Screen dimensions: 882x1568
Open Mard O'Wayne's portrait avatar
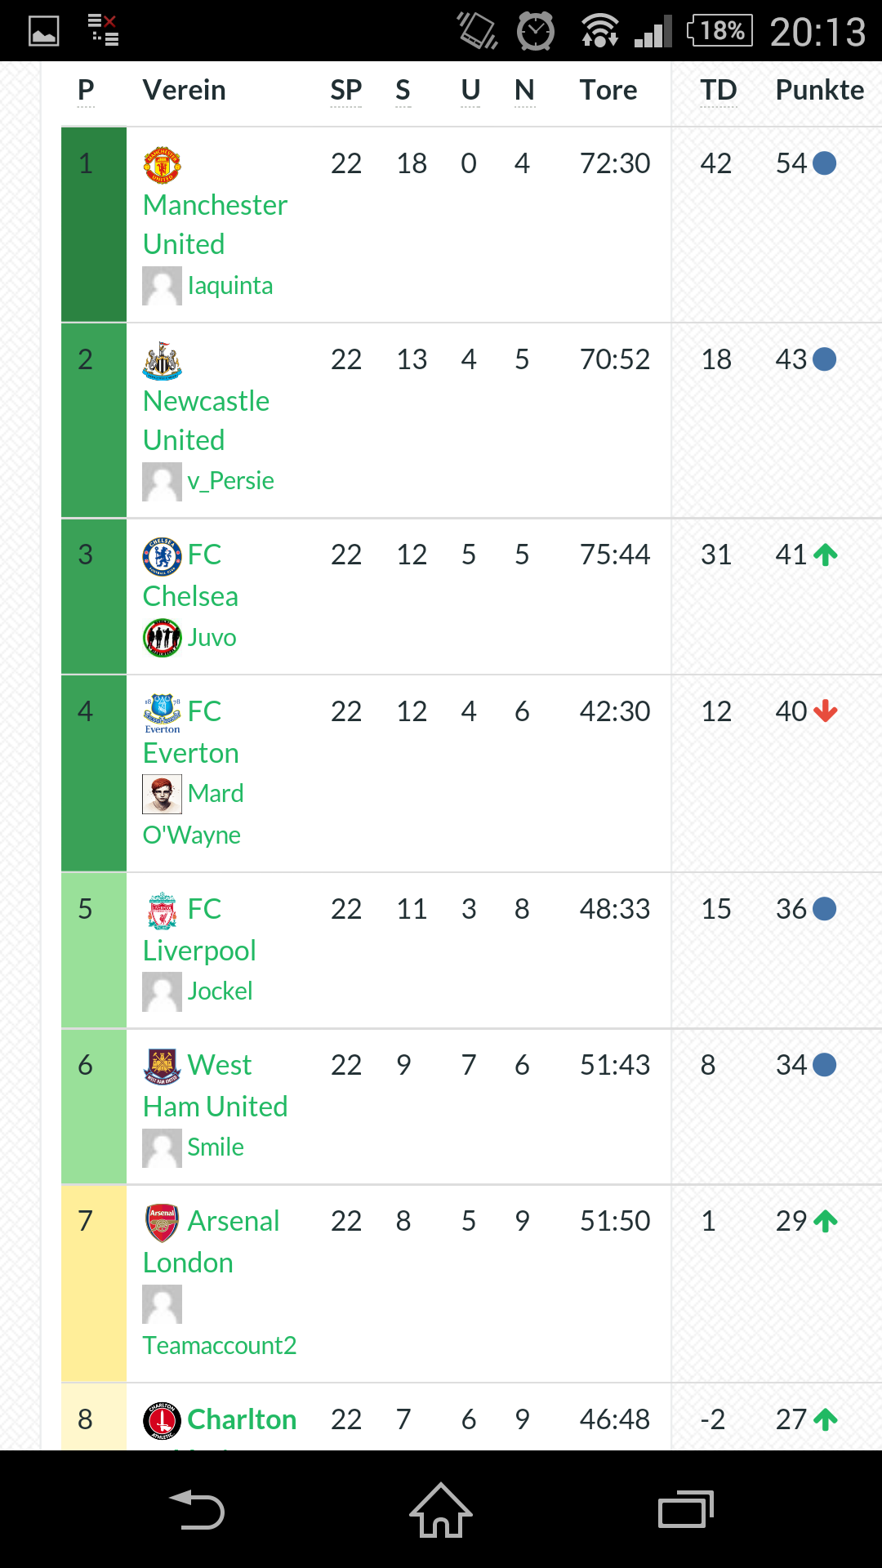click(162, 795)
